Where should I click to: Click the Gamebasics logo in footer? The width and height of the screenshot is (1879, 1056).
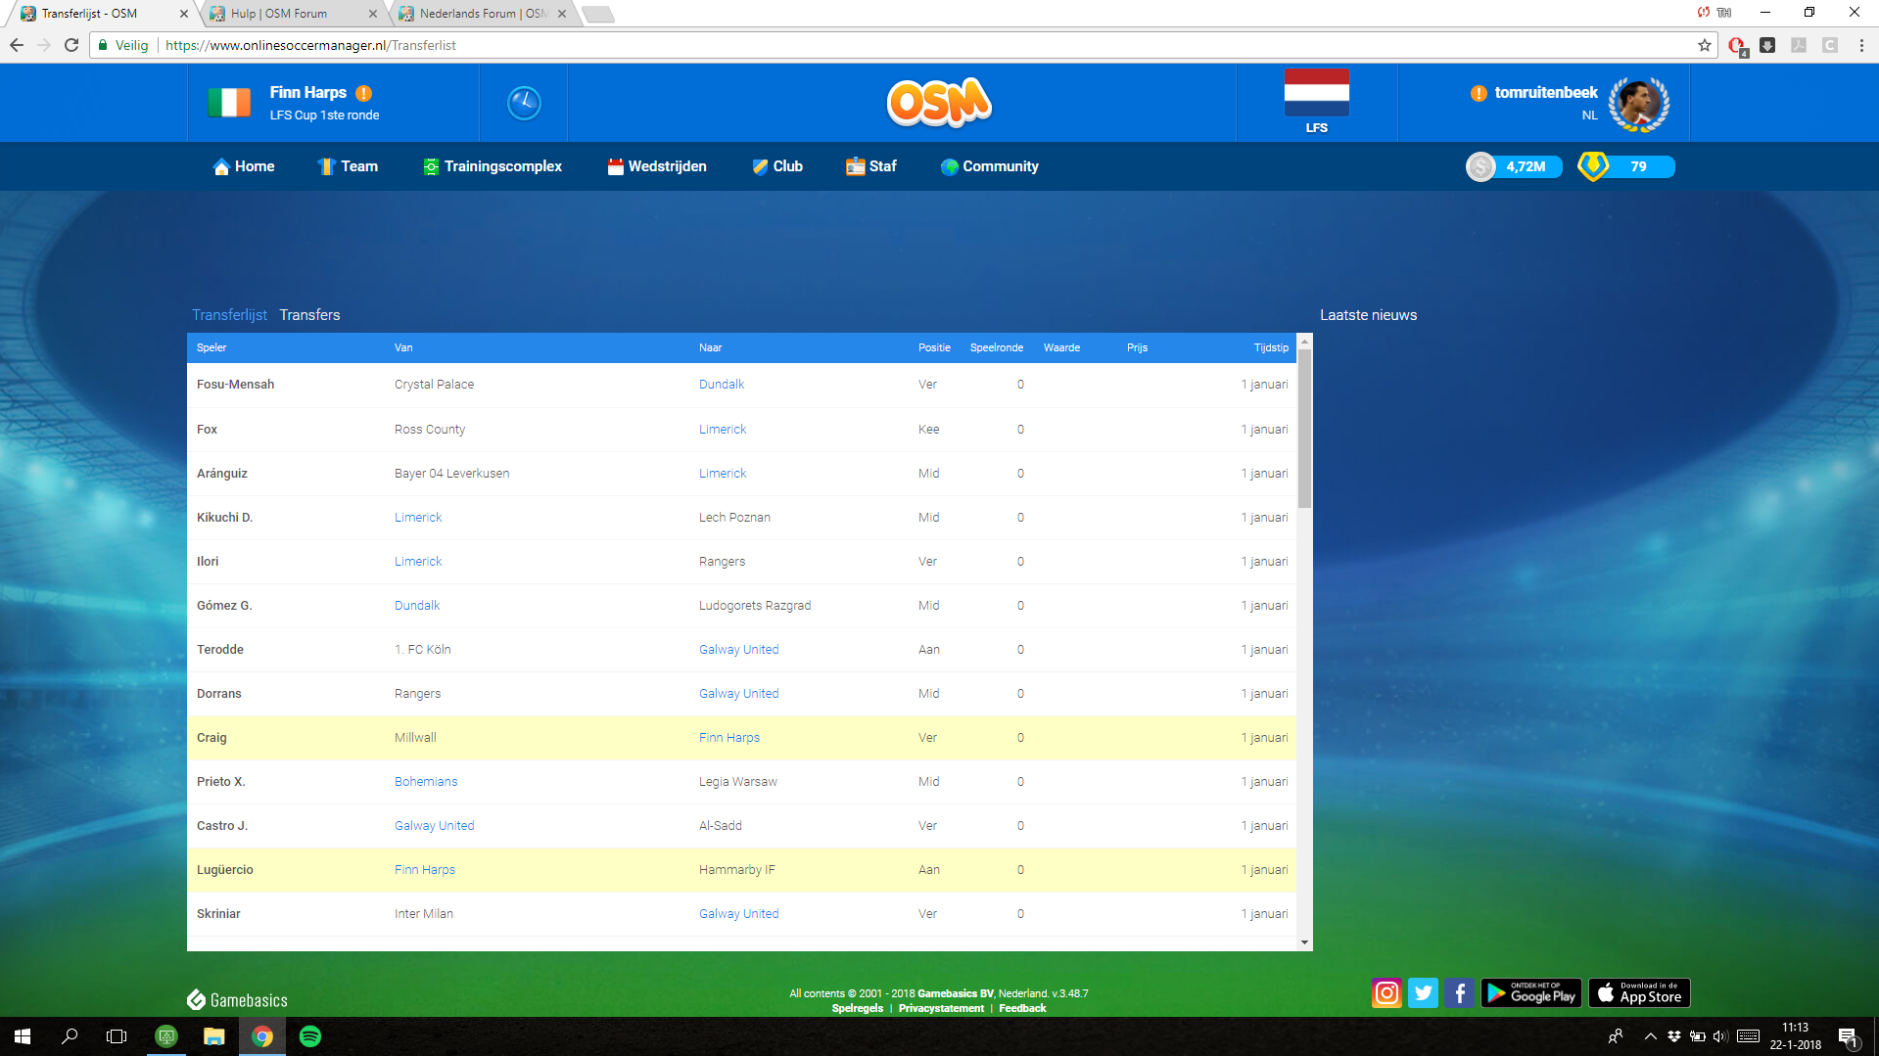(237, 1000)
